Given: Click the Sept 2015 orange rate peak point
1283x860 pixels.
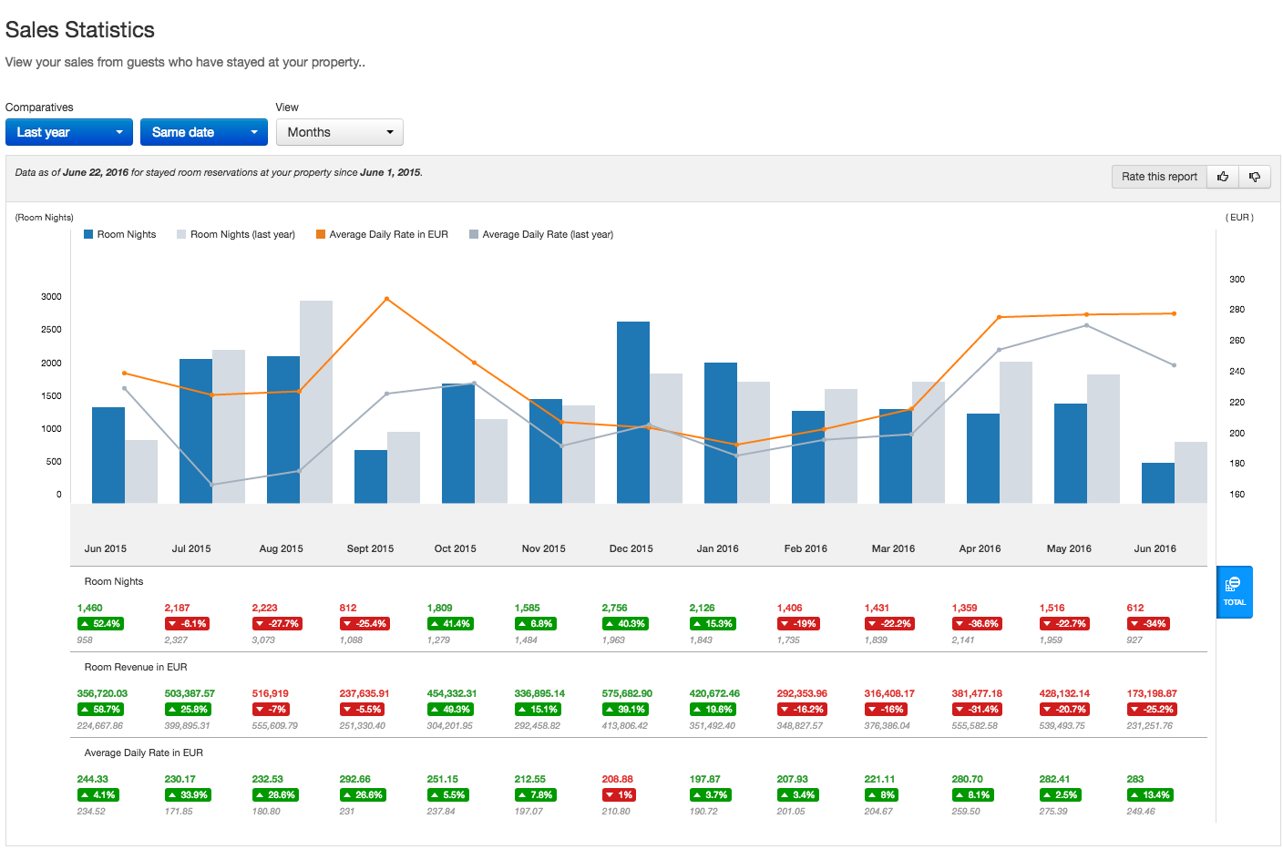Looking at the screenshot, I should pyautogui.click(x=387, y=299).
